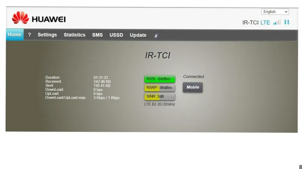This screenshot has width=302, height=169.
Task: Click the SINR 2dB indicator bar
Action: tap(160, 97)
